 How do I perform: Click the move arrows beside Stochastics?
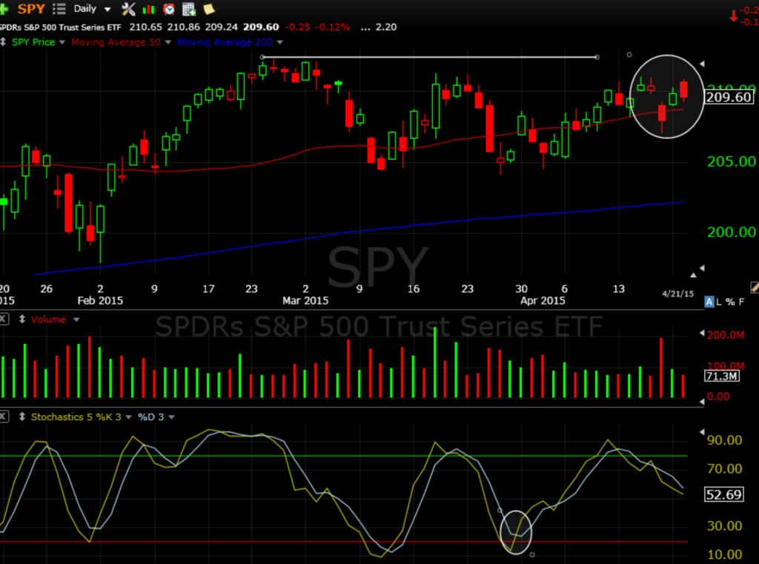[21, 417]
